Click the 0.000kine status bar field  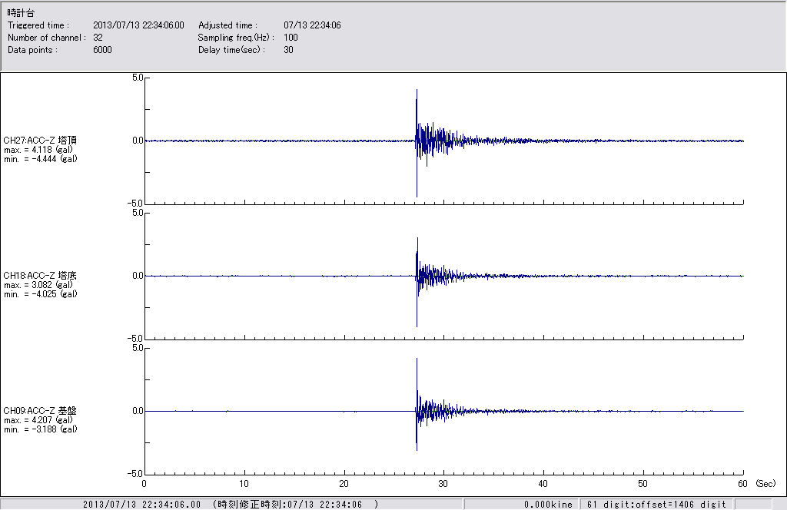(548, 505)
